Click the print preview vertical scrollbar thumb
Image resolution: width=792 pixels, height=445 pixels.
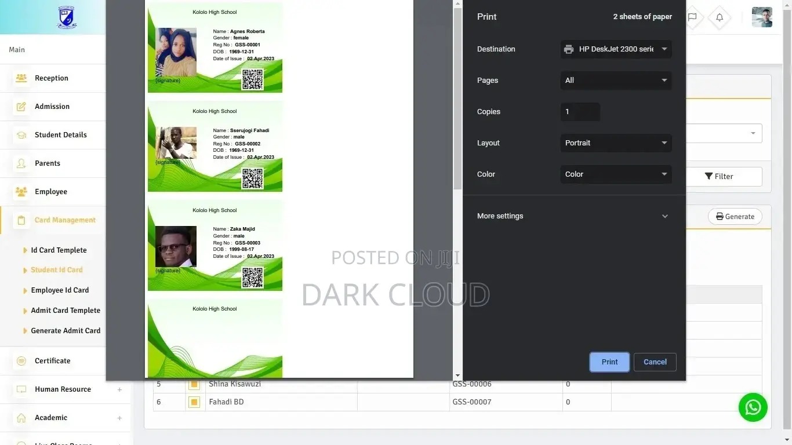click(457, 99)
